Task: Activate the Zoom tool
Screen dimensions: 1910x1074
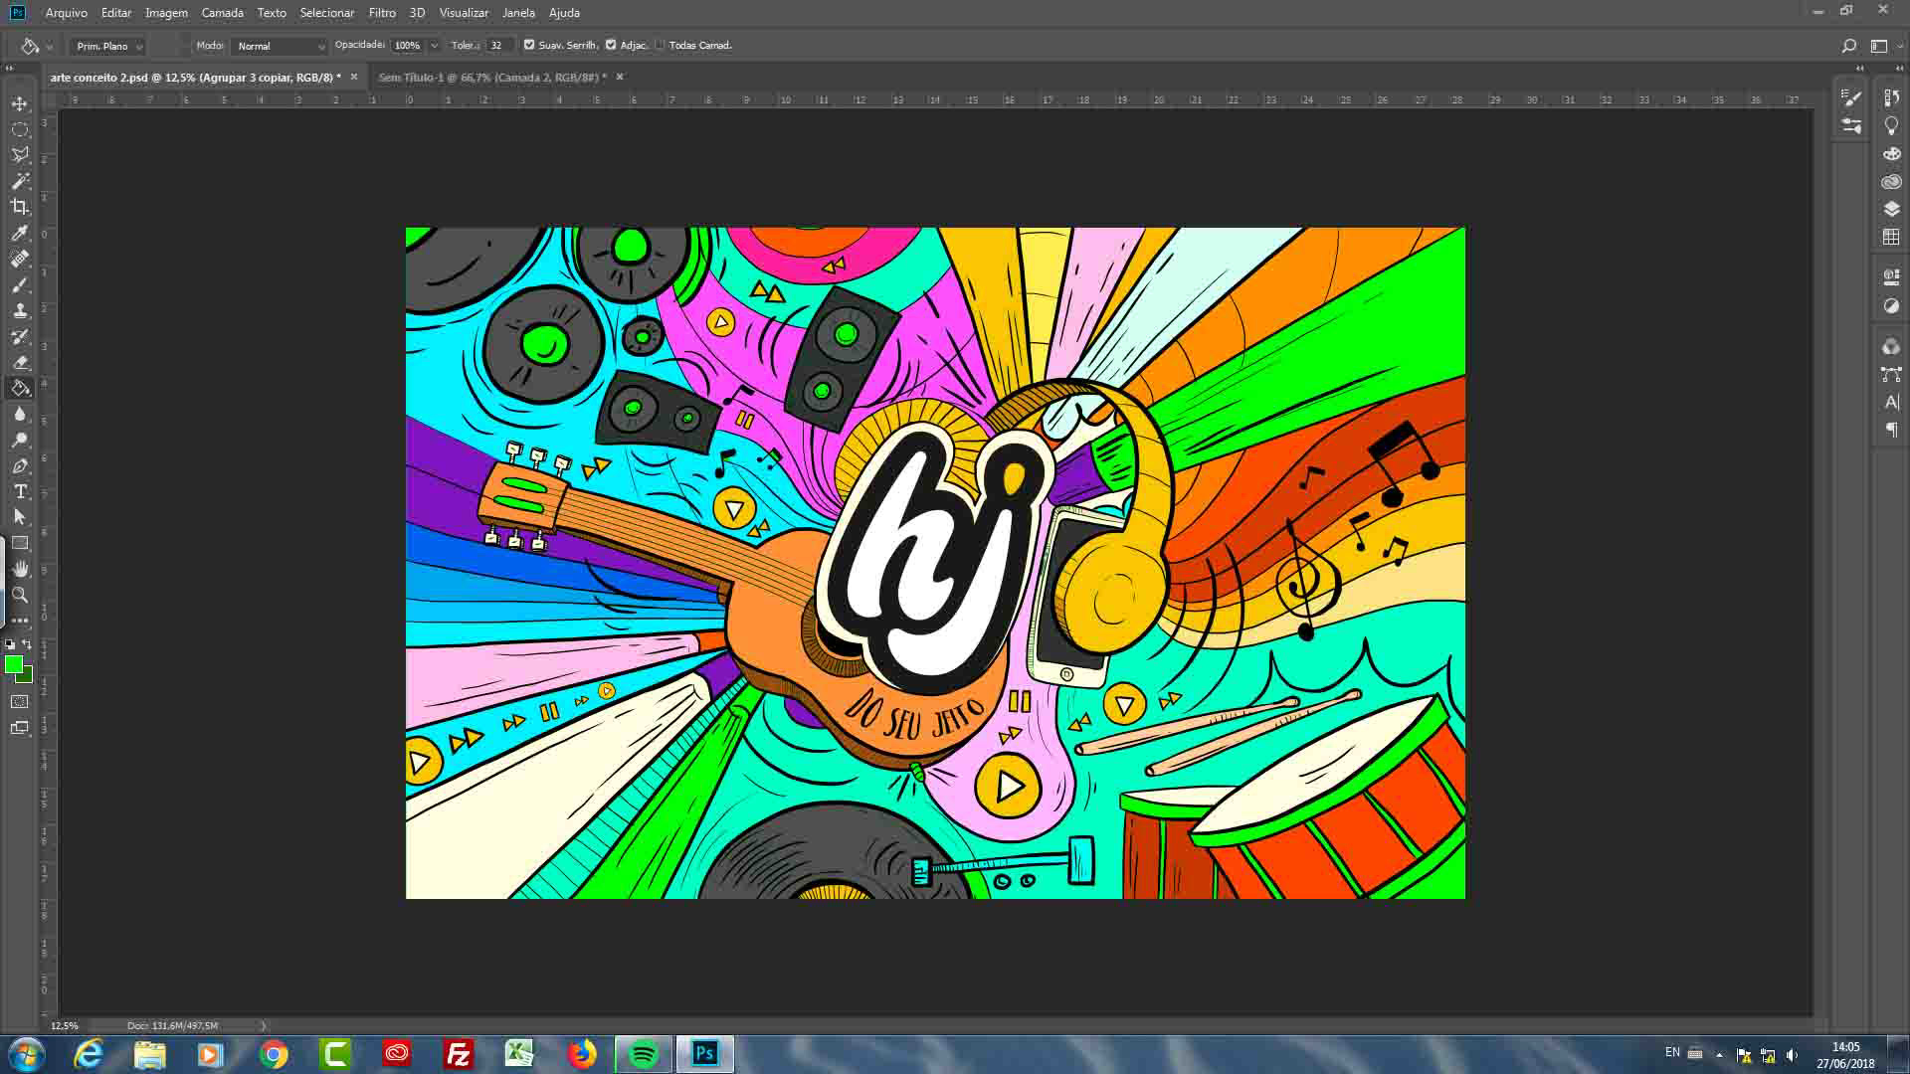Action: pyautogui.click(x=20, y=595)
